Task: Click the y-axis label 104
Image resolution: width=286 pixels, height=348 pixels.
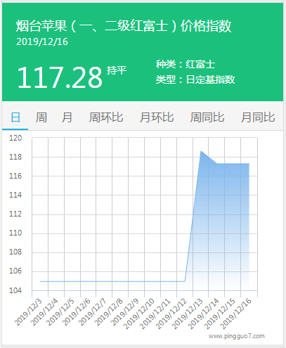Action: tap(15, 290)
